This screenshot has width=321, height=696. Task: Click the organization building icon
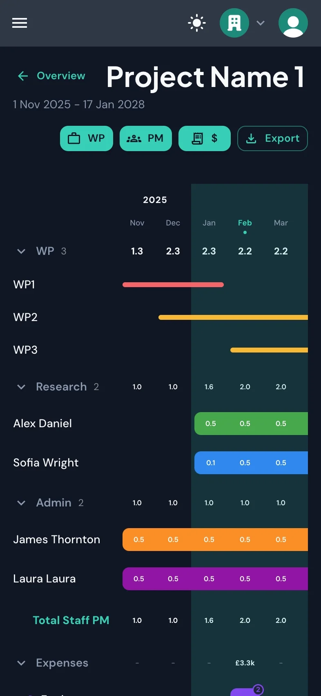point(234,23)
